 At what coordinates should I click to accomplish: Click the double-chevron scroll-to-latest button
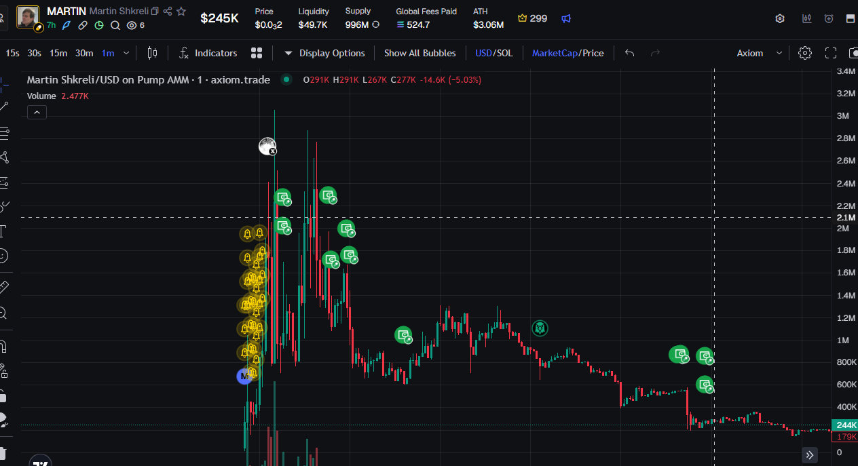pos(809,454)
